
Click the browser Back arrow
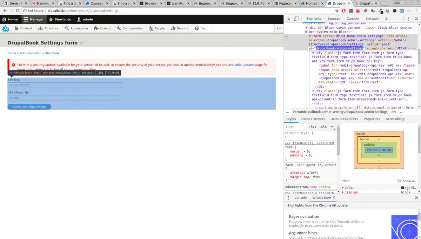5,11
